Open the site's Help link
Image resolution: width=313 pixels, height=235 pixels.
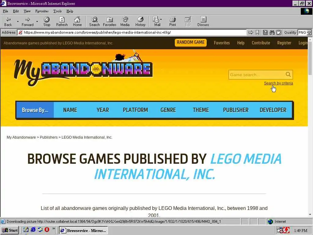click(x=241, y=43)
